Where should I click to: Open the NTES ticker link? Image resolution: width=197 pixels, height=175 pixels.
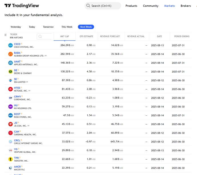17,88
